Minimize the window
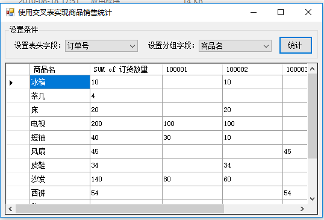The width and height of the screenshot is (324, 220). [254, 12]
